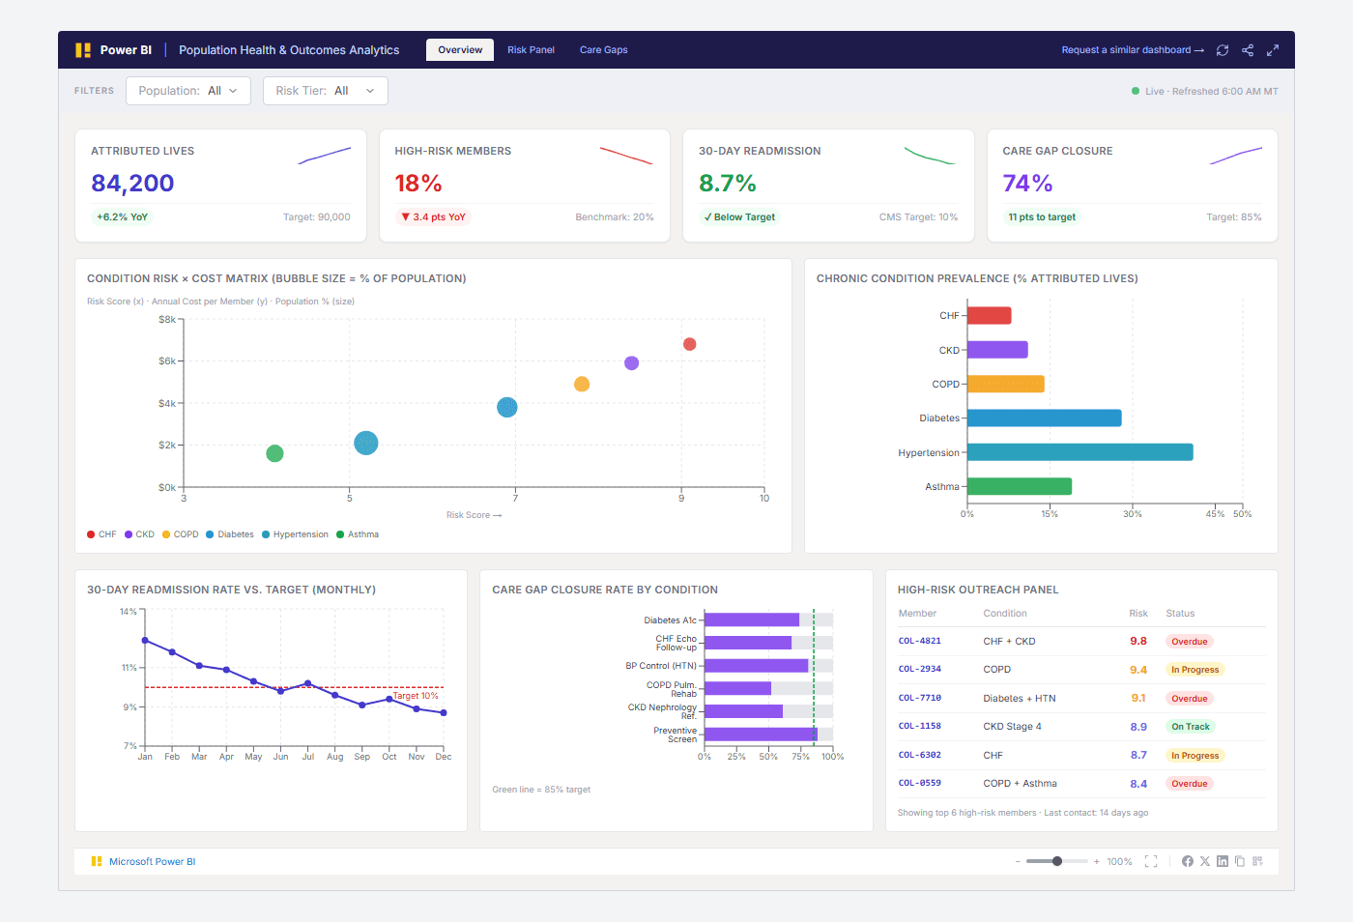Toggle Hypertension legend item in risk matrix
1353x922 pixels.
[x=295, y=534]
